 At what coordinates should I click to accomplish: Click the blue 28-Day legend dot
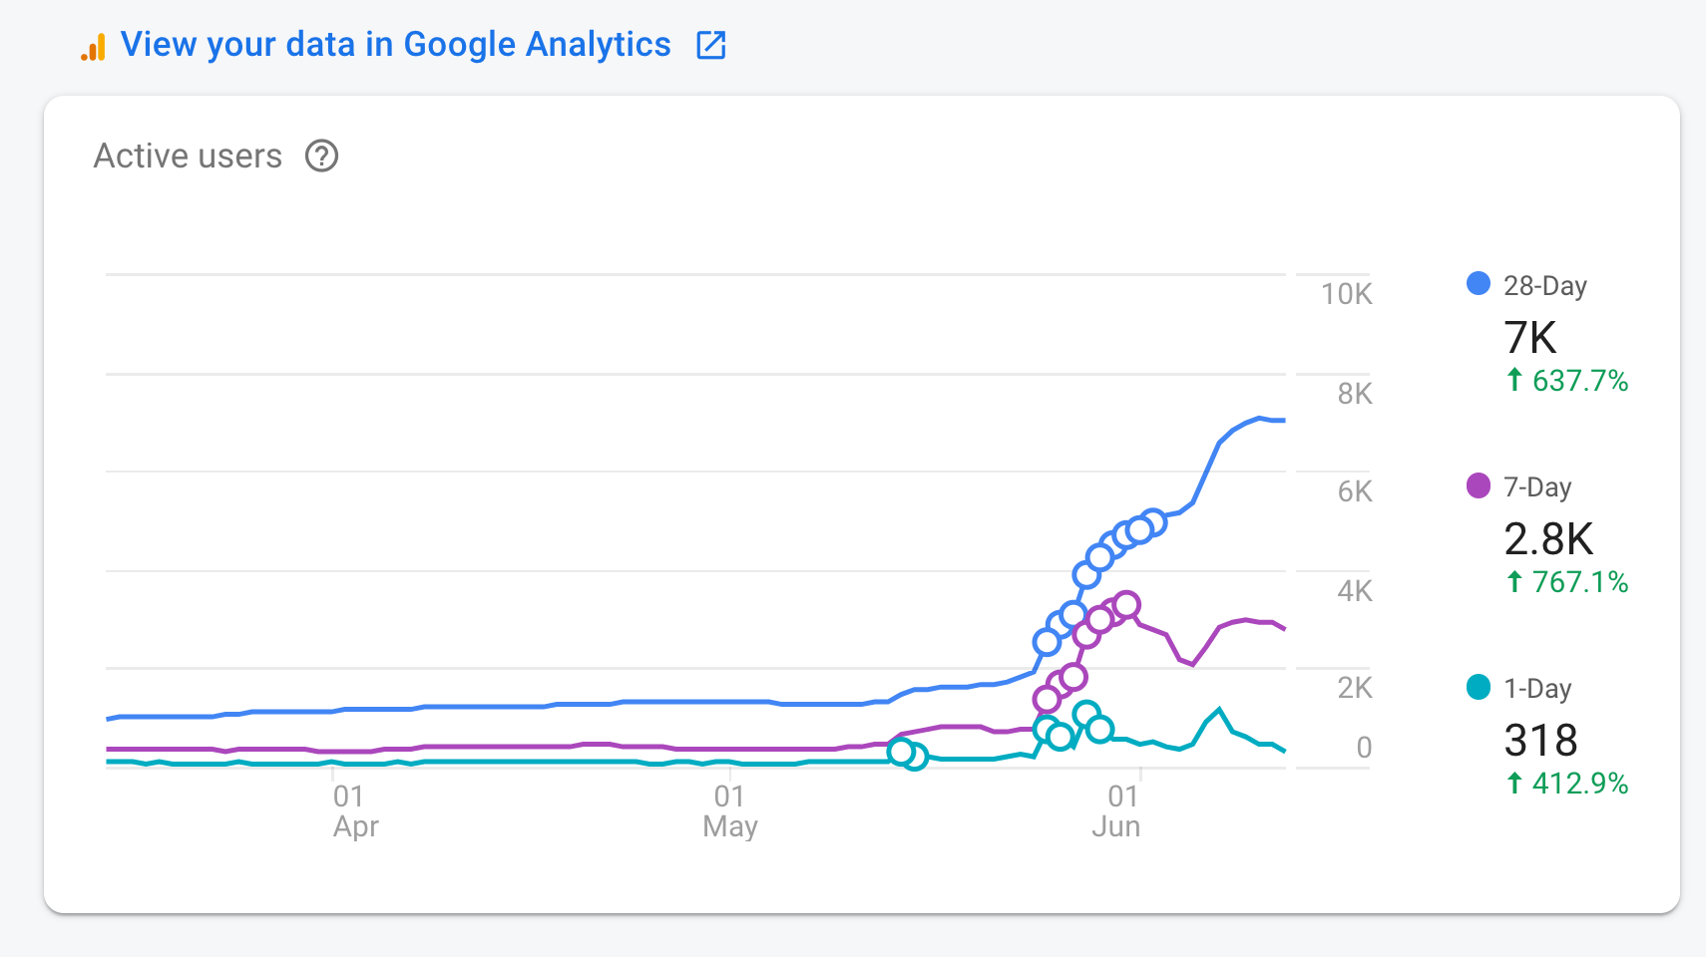tap(1478, 283)
